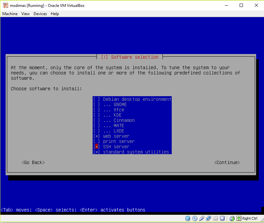264x223 pixels.
Task: Toggle the KDE checkbox
Action: (x=97, y=115)
